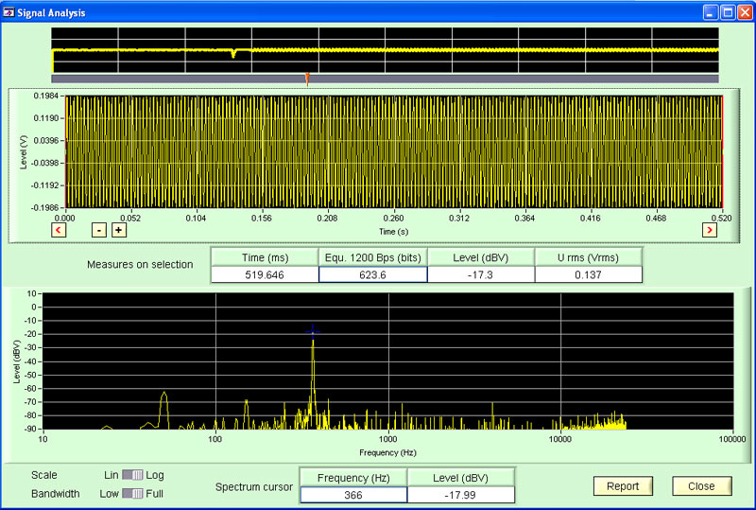This screenshot has height=510, width=756.
Task: Click the Low label of Bandwidth switch
Action: pos(109,494)
